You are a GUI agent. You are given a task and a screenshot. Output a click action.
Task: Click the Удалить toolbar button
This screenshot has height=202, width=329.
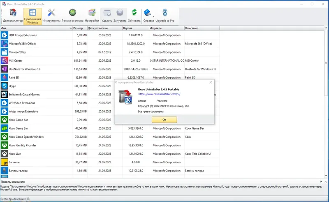(107, 16)
